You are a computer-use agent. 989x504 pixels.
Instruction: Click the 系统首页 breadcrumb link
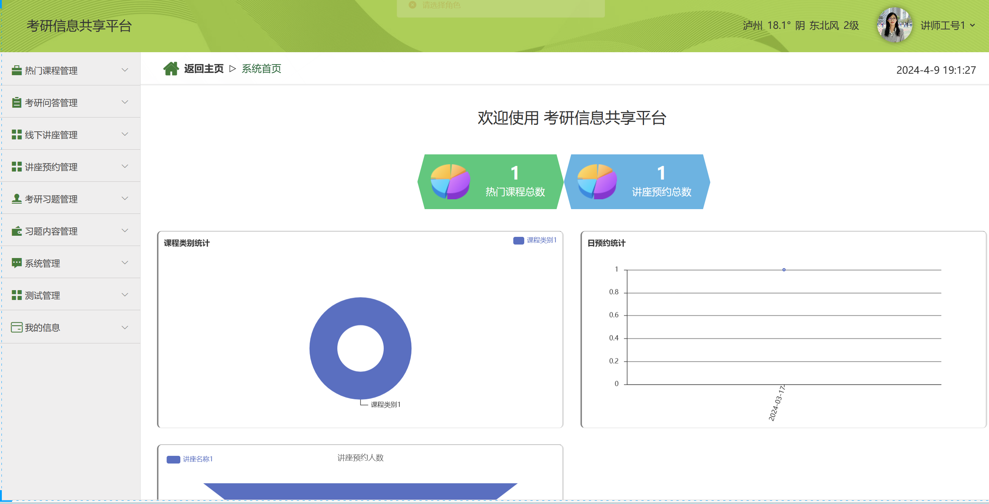pyautogui.click(x=261, y=69)
